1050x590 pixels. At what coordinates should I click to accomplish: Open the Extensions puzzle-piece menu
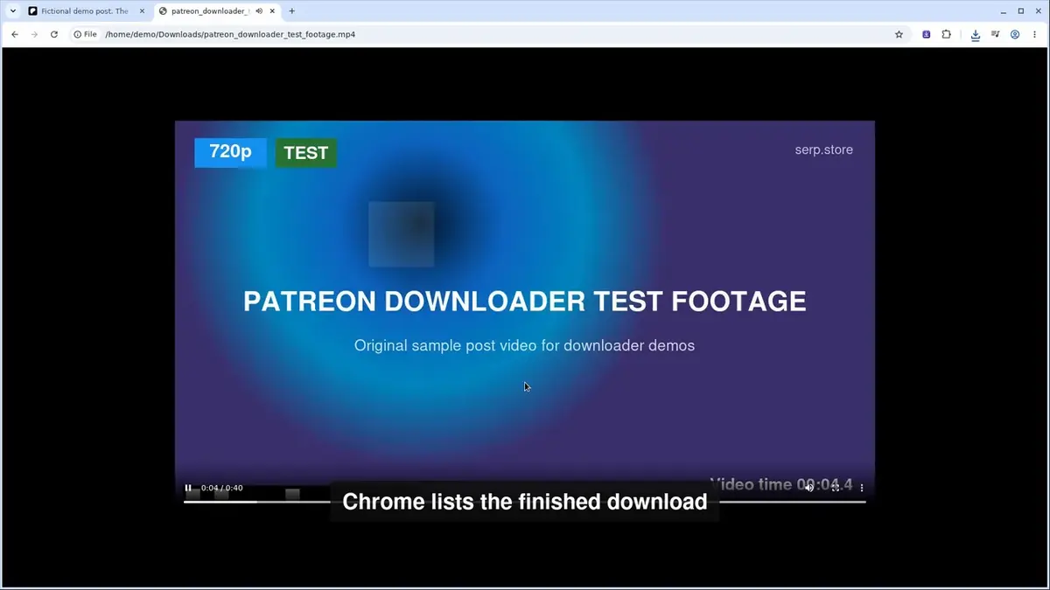click(x=946, y=34)
